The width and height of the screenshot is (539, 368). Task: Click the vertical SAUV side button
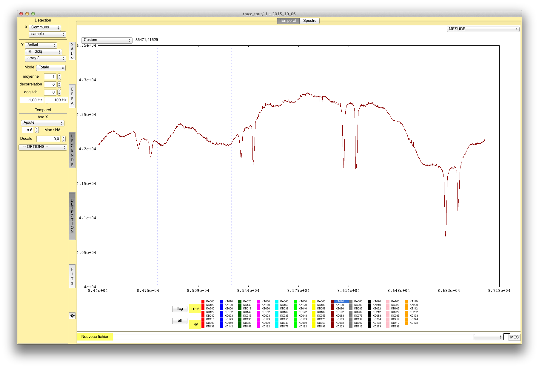(72, 51)
